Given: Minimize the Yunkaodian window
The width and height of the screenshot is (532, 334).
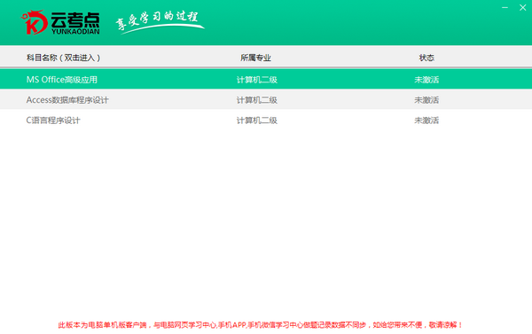Looking at the screenshot, I should (505, 7).
